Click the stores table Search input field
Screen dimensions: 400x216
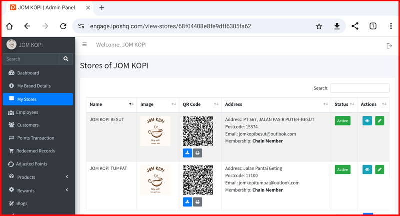click(359, 88)
